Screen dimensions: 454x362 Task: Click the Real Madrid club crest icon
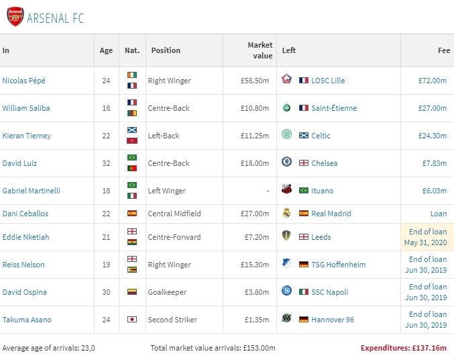coord(287,214)
